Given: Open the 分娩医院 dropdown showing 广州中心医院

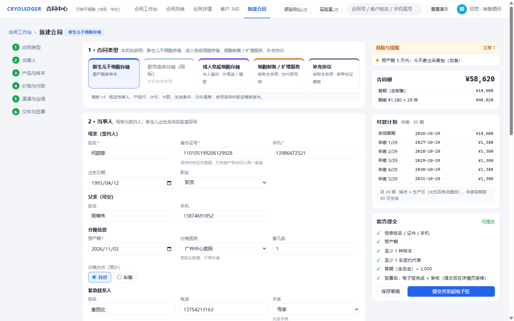Looking at the screenshot, I should pyautogui.click(x=224, y=249).
